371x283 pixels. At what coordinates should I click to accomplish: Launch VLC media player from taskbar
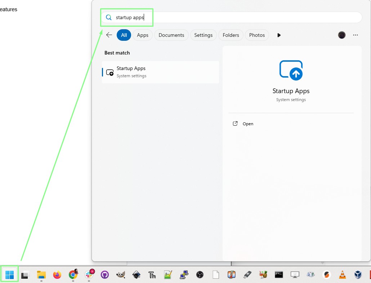(x=343, y=275)
